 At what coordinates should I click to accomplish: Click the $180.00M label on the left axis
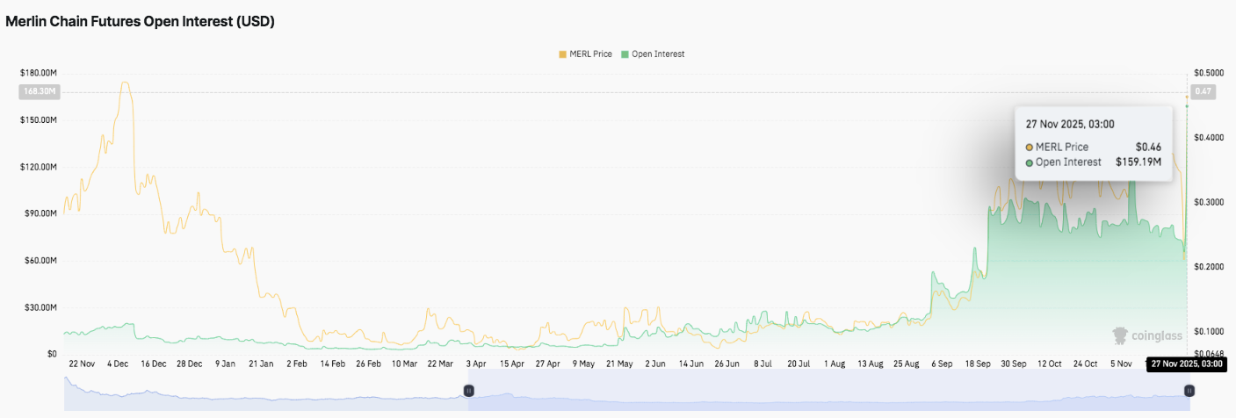coord(38,73)
